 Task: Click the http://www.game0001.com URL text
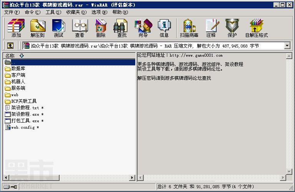pyautogui.click(x=196, y=56)
